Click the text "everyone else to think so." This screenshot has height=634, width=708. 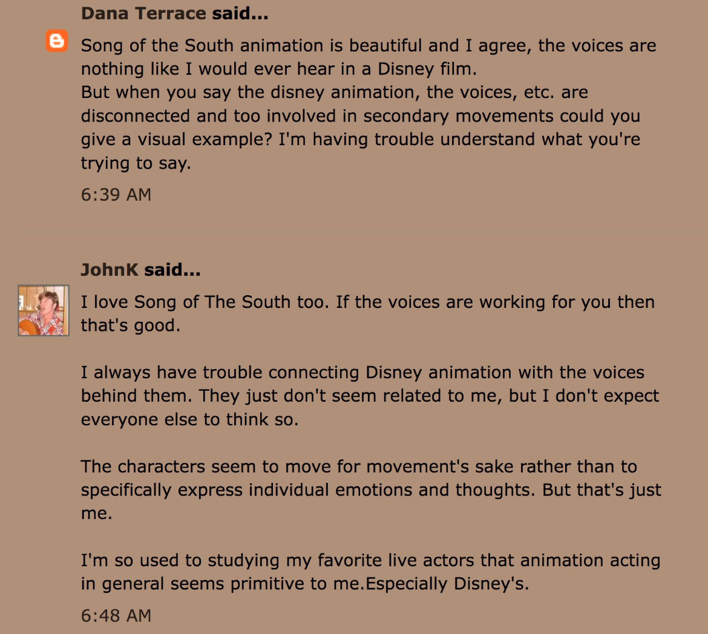point(189,419)
